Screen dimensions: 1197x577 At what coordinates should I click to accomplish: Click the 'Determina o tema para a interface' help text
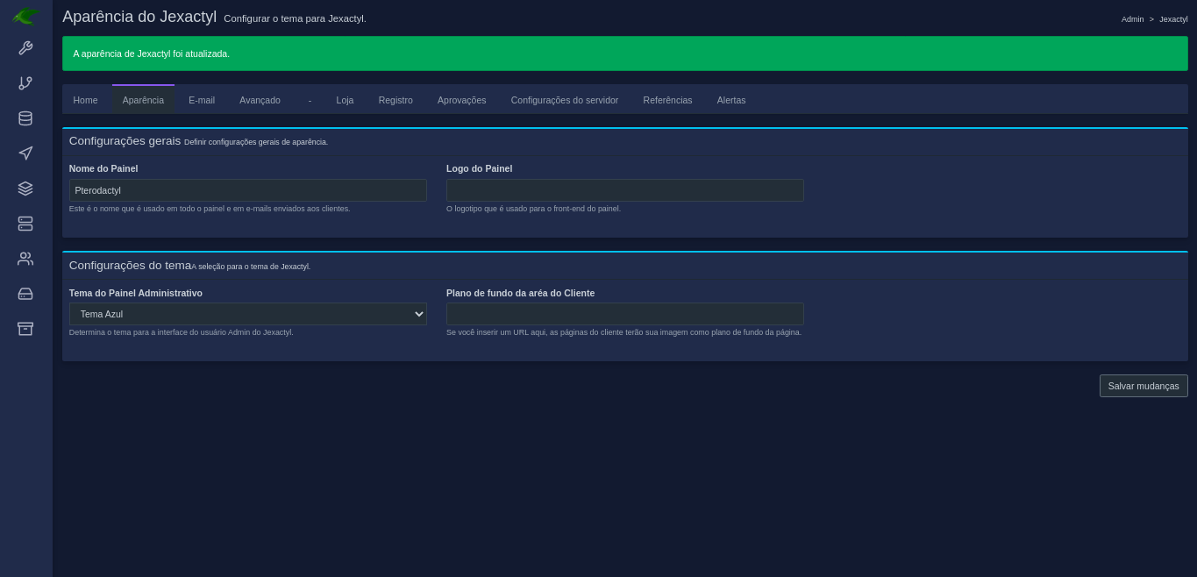tap(182, 332)
